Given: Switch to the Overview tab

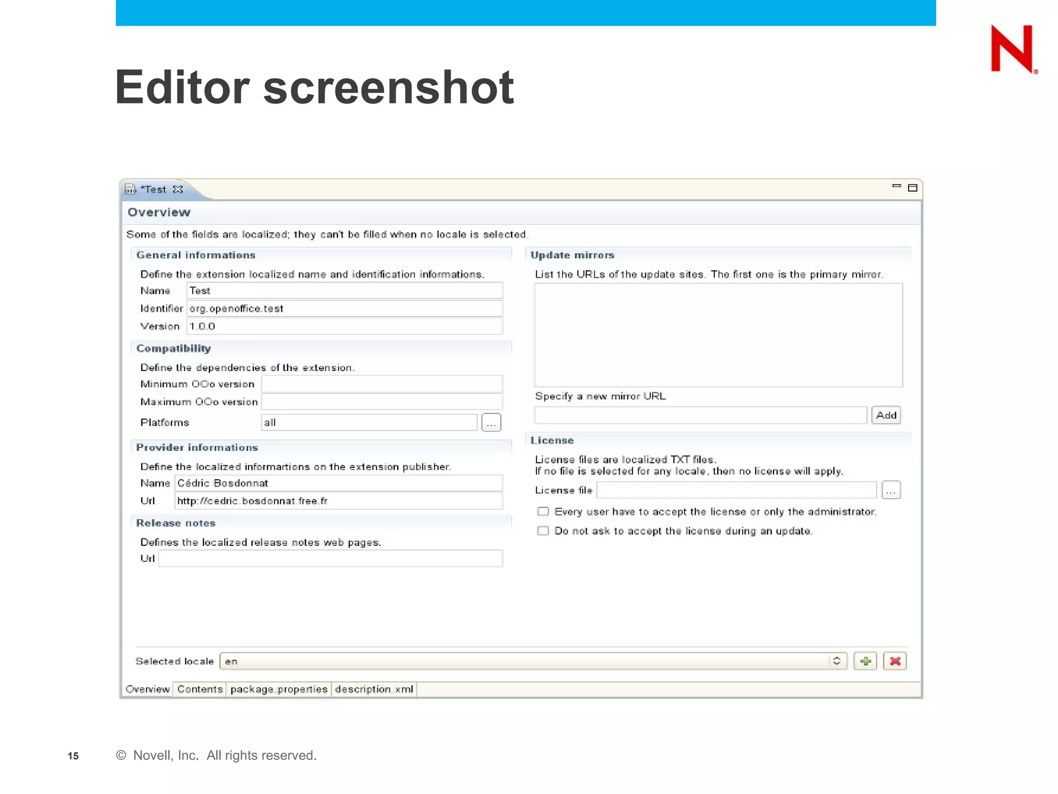Looking at the screenshot, I should [x=148, y=689].
